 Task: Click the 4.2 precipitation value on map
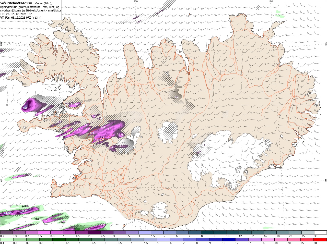pos(25,108)
